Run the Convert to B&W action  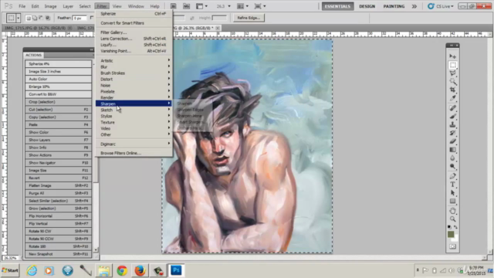[x=59, y=94]
